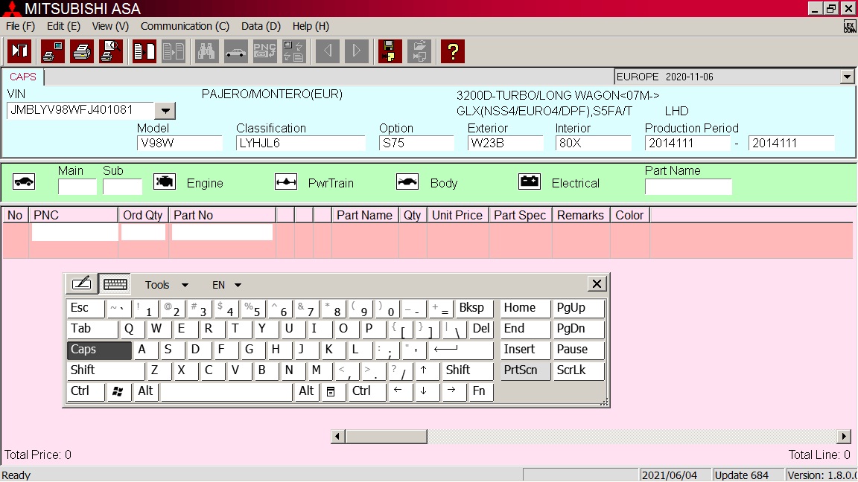Open the Tools dropdown on keyboard panel

click(166, 285)
